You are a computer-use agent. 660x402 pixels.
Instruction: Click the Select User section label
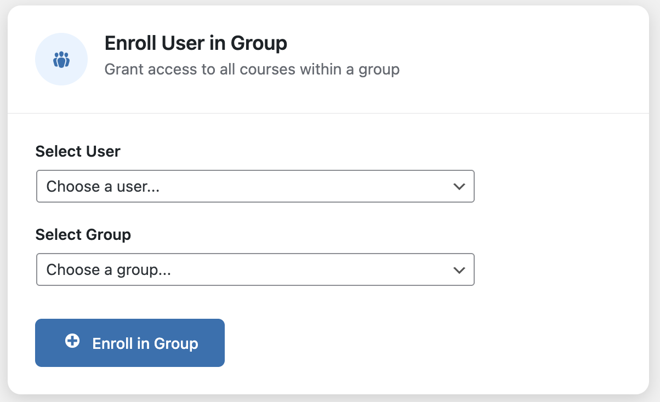point(78,151)
